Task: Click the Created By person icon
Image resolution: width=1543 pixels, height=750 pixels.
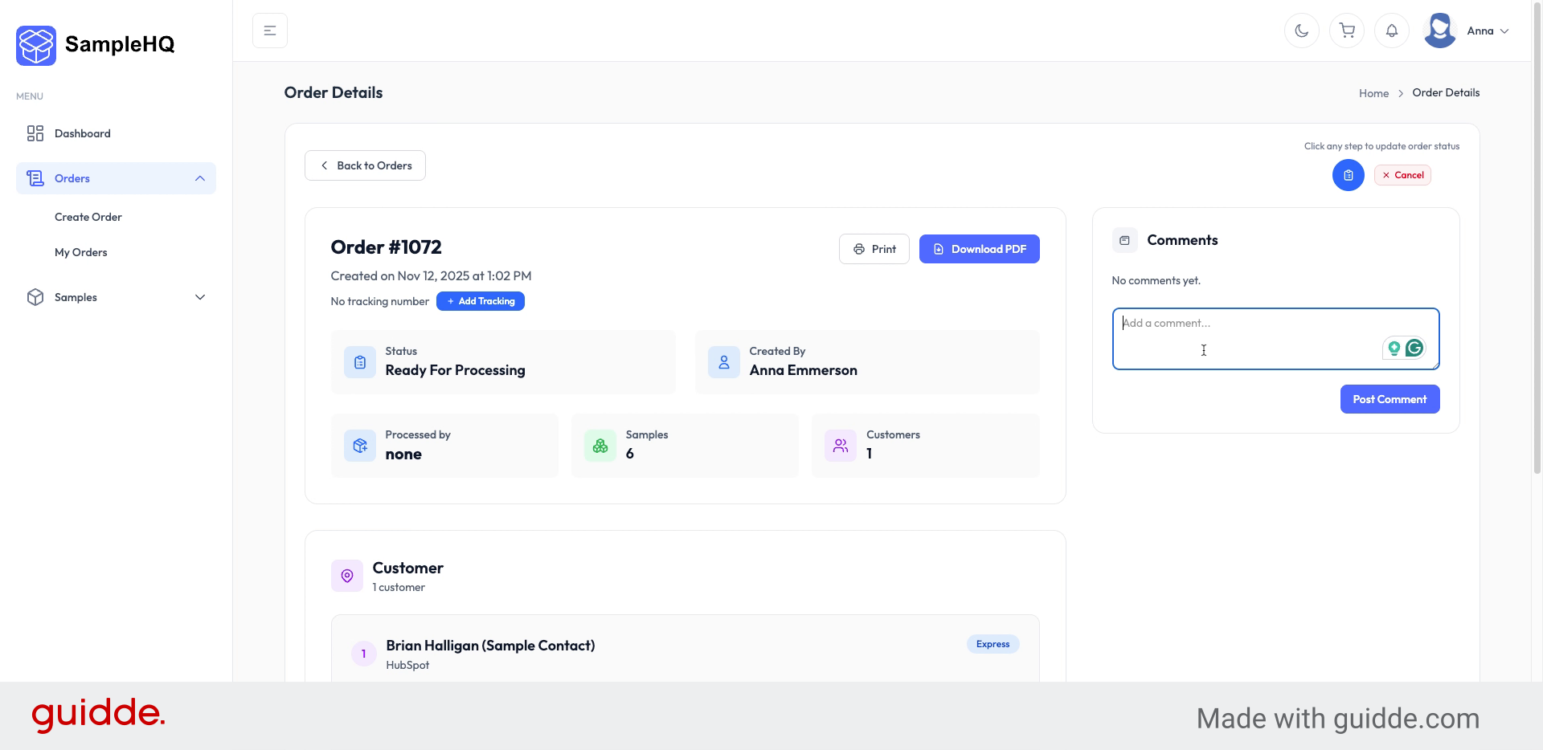Action: [x=724, y=362]
